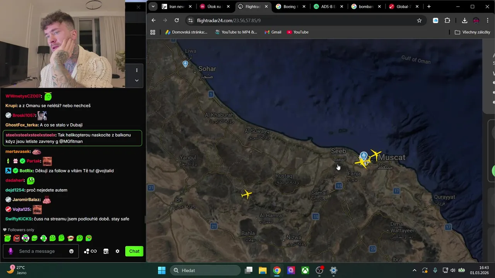Open chat settings gear
This screenshot has width=495, height=278.
tap(118, 251)
